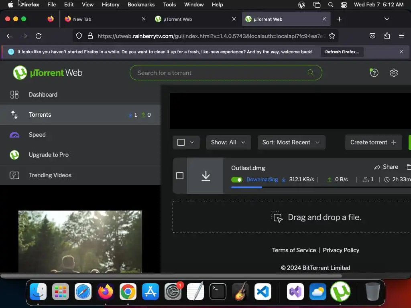Open the Privacy Policy link
Screen dimensions: 411x308
click(341, 250)
